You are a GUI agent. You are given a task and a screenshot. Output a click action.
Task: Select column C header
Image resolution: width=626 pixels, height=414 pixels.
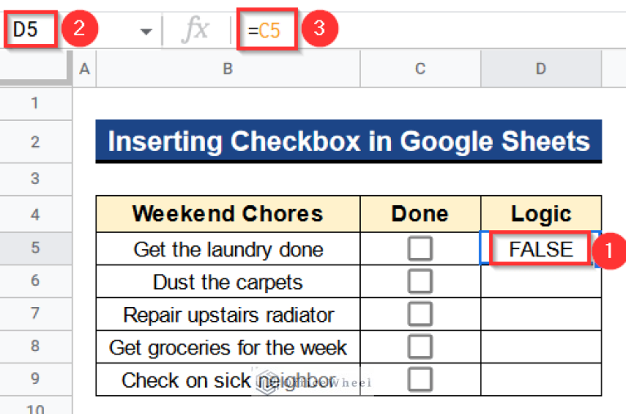click(x=420, y=69)
